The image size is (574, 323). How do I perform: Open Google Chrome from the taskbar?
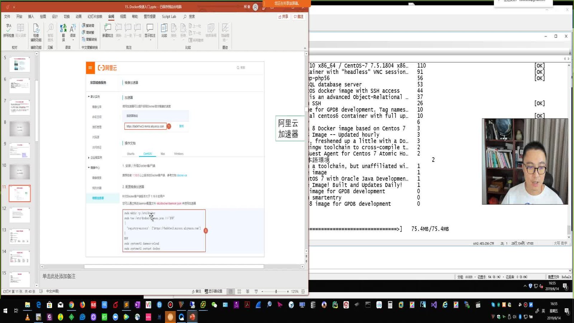pos(71,305)
